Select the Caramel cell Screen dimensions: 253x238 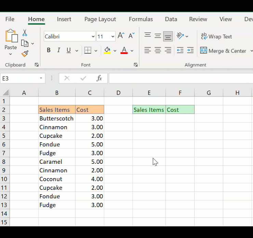click(x=57, y=161)
